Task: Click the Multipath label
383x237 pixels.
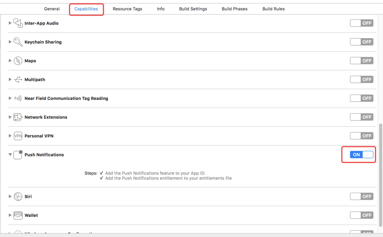Action: click(x=35, y=80)
